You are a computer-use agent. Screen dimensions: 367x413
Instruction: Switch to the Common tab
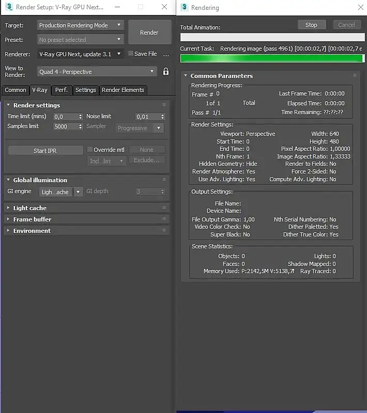click(16, 90)
